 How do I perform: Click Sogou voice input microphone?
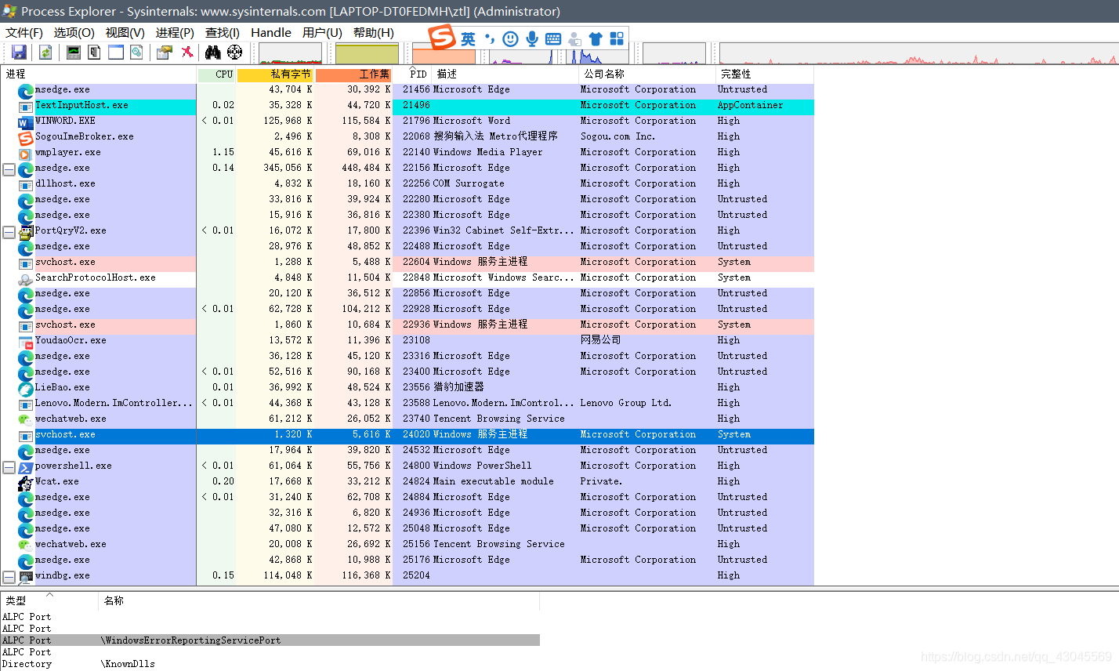532,39
